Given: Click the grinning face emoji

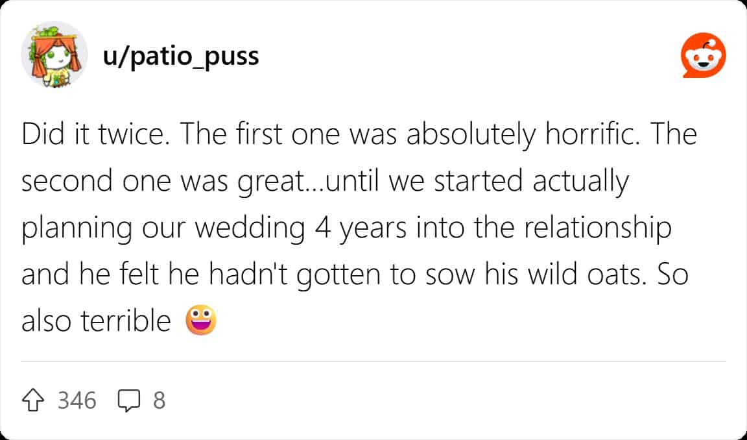Looking at the screenshot, I should [x=200, y=321].
